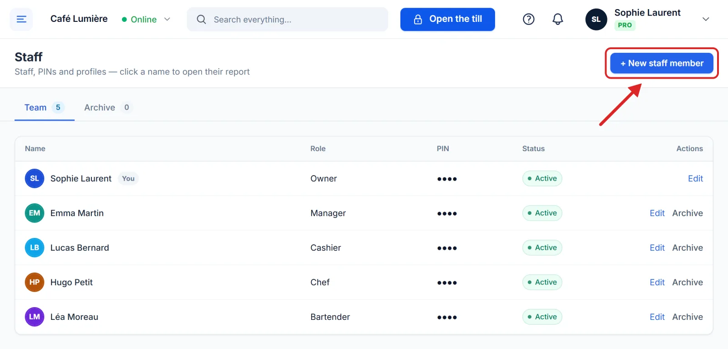Screen dimensions: 728x349
Task: Click the Name column header
Action: pos(35,148)
